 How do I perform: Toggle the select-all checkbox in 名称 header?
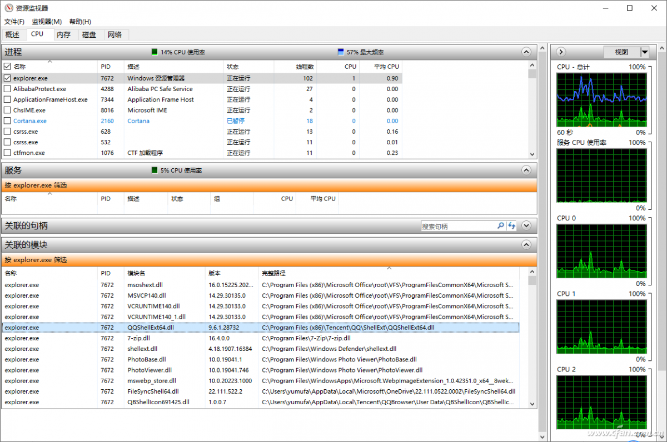point(7,67)
